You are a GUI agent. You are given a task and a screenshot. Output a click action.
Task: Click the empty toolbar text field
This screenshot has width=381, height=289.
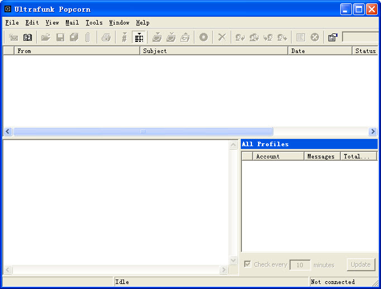[361, 37]
